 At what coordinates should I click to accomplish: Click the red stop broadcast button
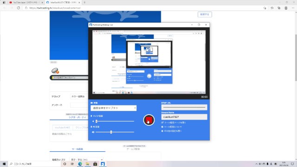[x=148, y=120]
